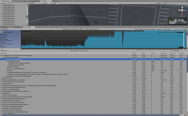Toggle Global Illumination category color box

point(1,44)
